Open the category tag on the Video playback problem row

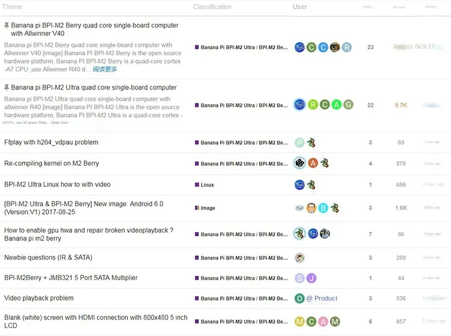click(241, 298)
